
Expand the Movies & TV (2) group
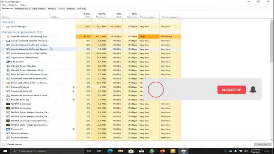pyautogui.click(x=3, y=100)
